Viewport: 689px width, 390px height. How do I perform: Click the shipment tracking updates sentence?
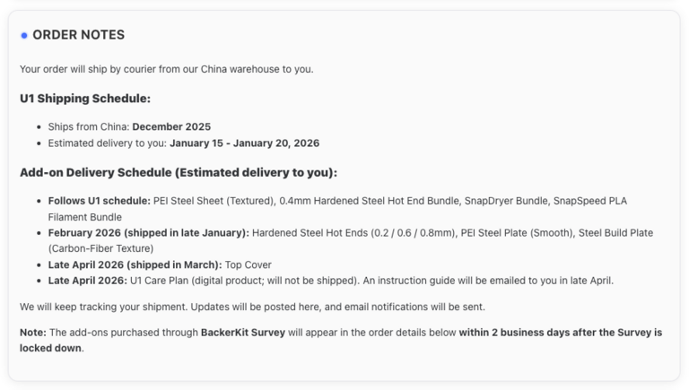pos(252,307)
